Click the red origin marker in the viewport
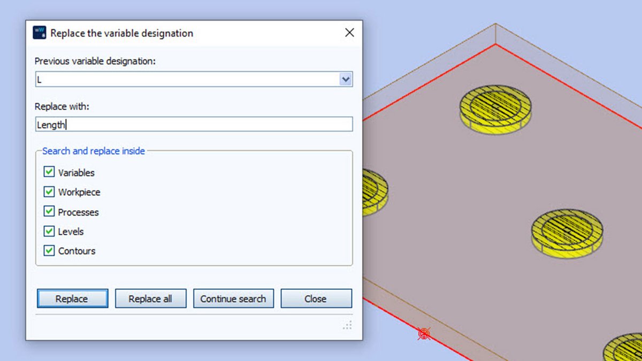This screenshot has width=642, height=361. click(x=424, y=334)
